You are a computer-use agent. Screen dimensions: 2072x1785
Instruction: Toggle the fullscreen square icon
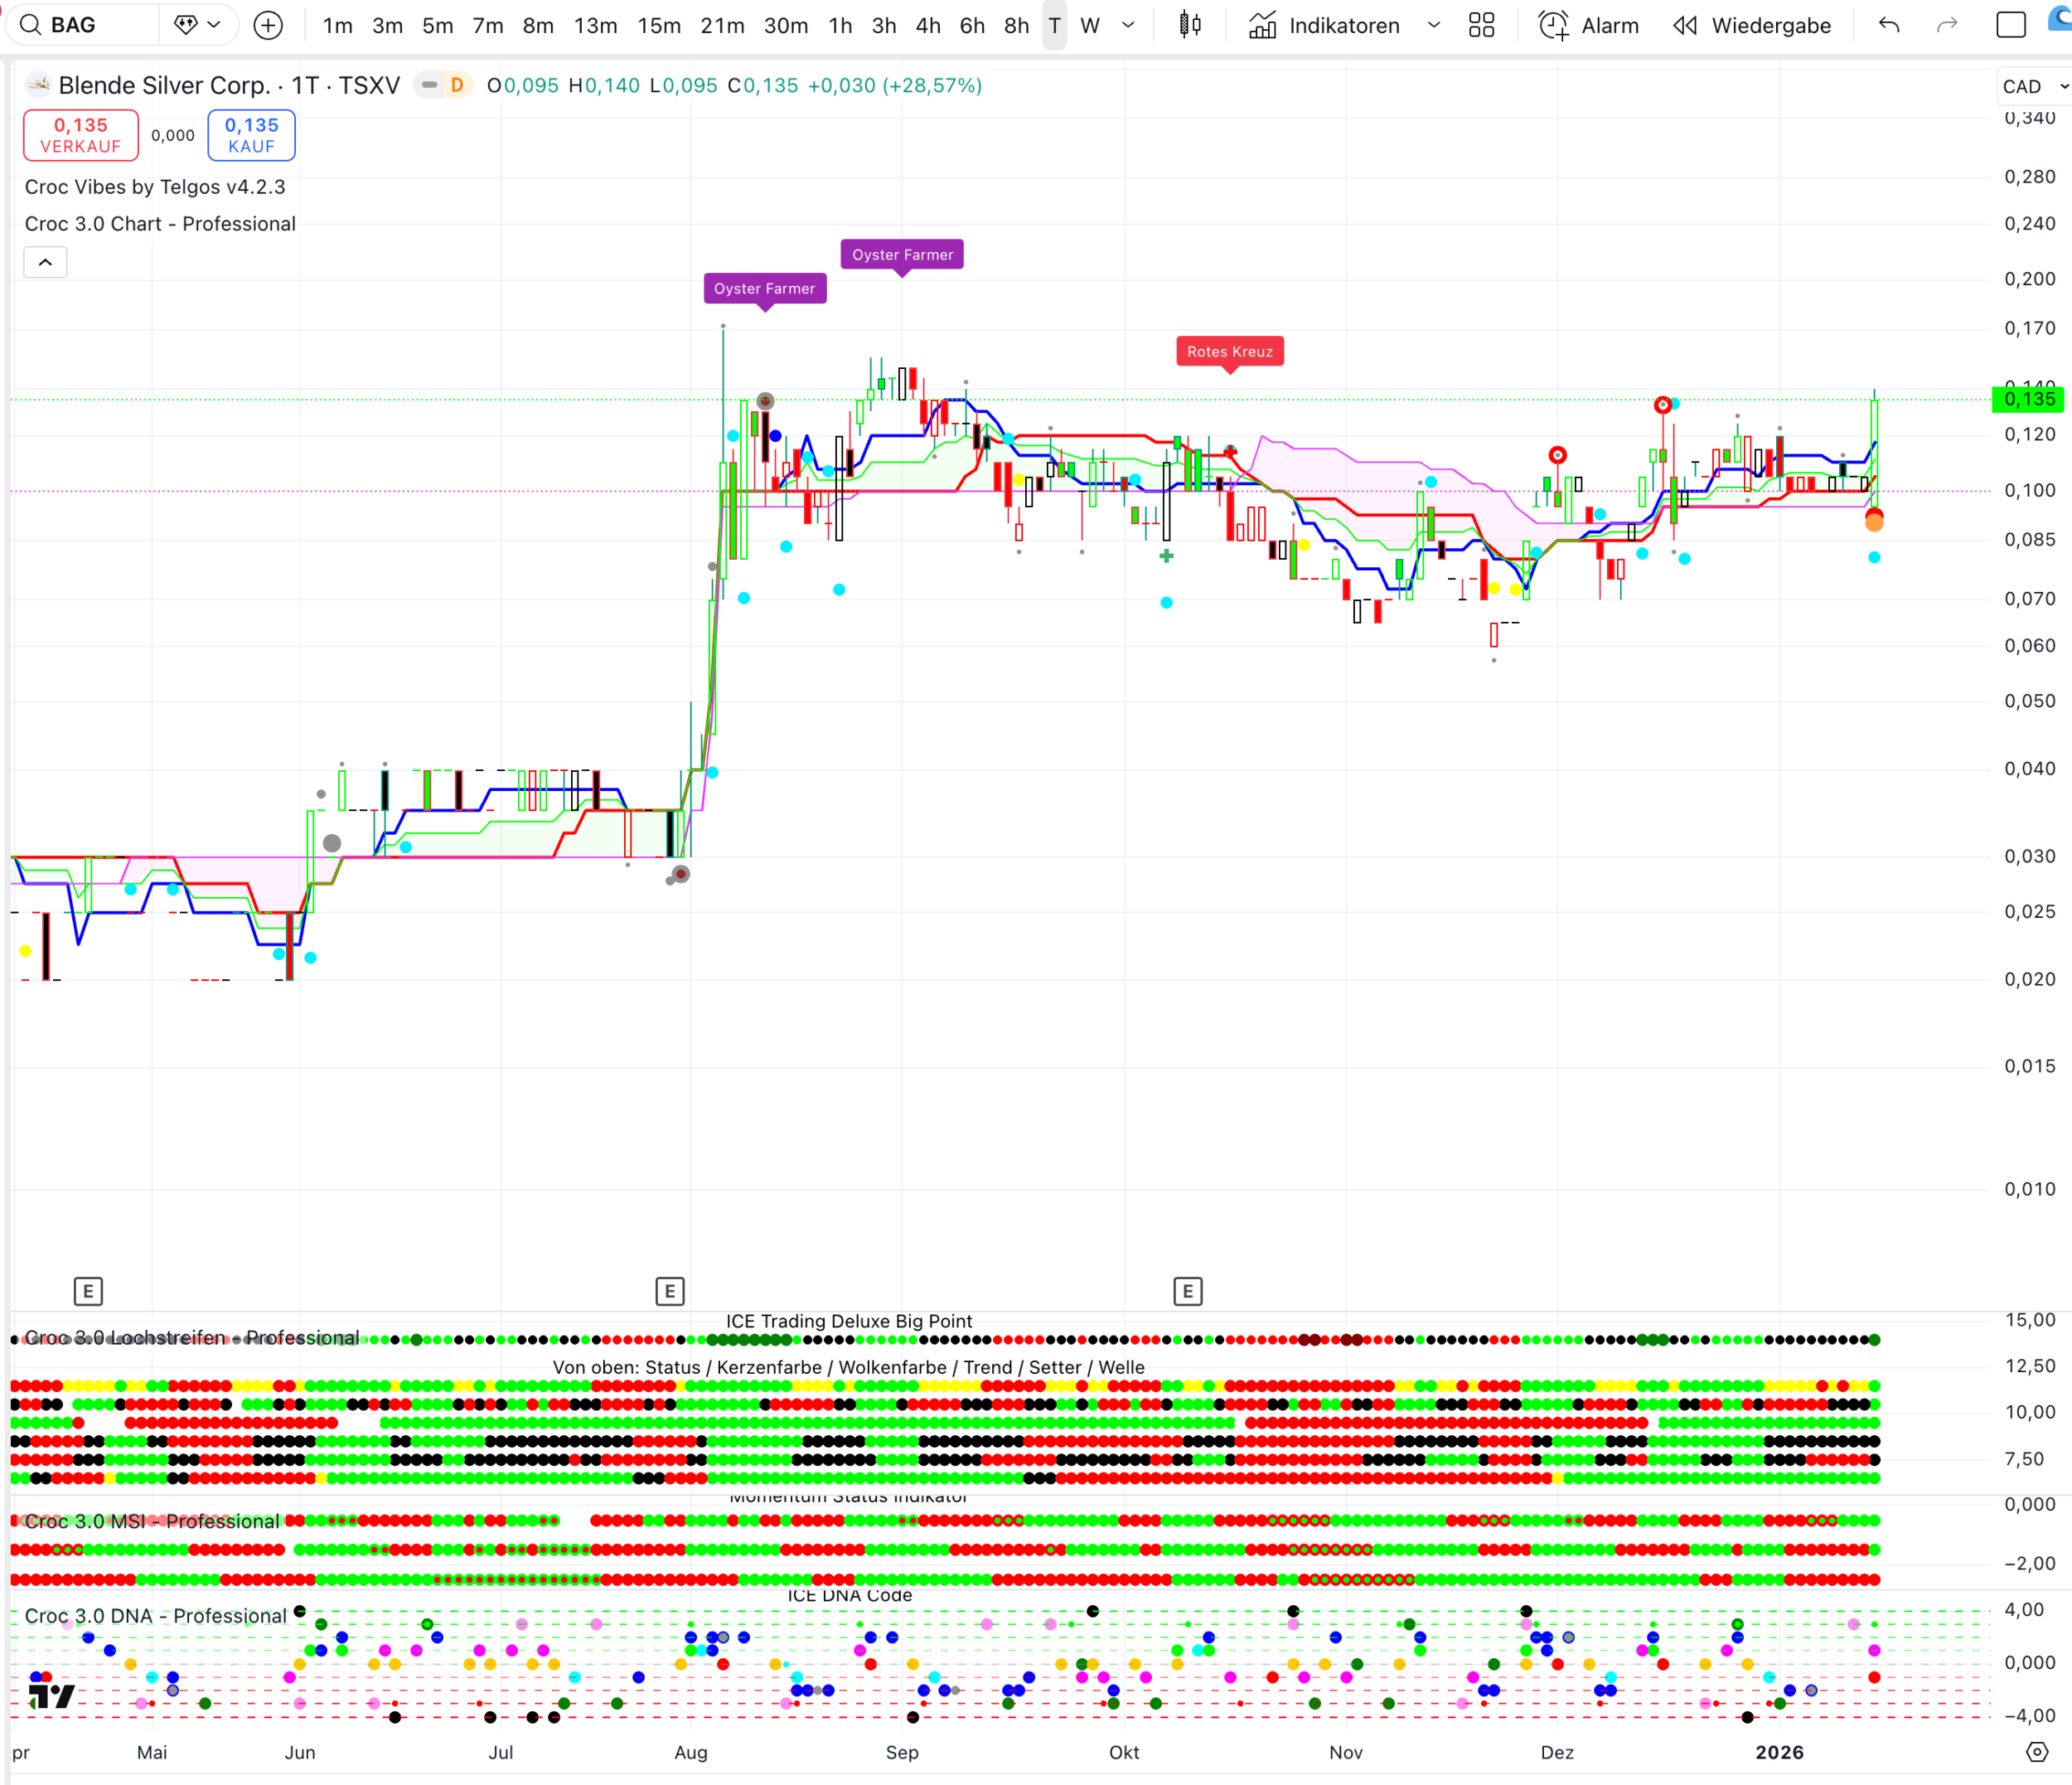click(2010, 25)
